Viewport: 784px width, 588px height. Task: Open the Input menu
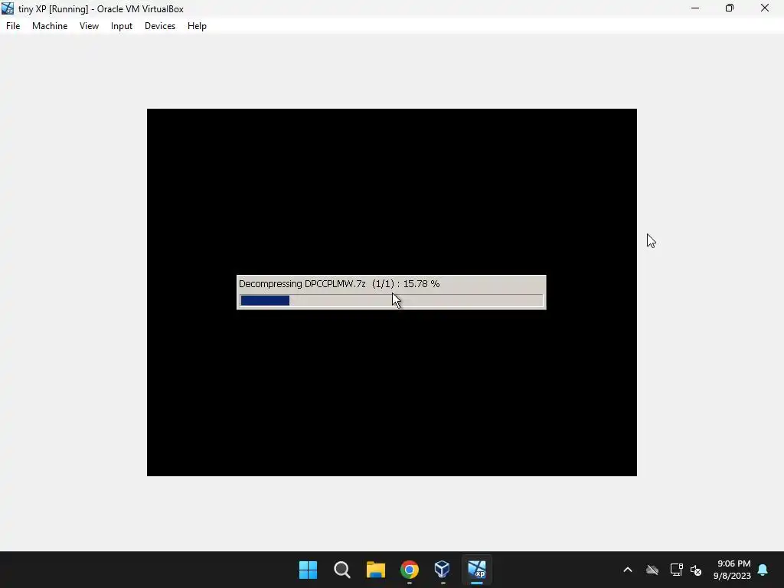pyautogui.click(x=122, y=26)
